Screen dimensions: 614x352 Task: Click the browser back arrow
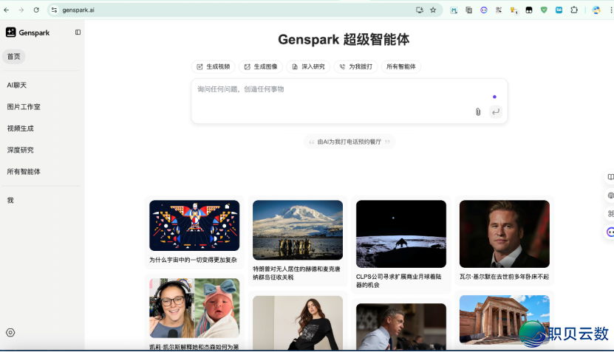[7, 10]
